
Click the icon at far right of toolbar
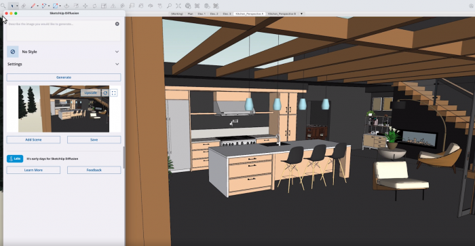(x=470, y=5)
